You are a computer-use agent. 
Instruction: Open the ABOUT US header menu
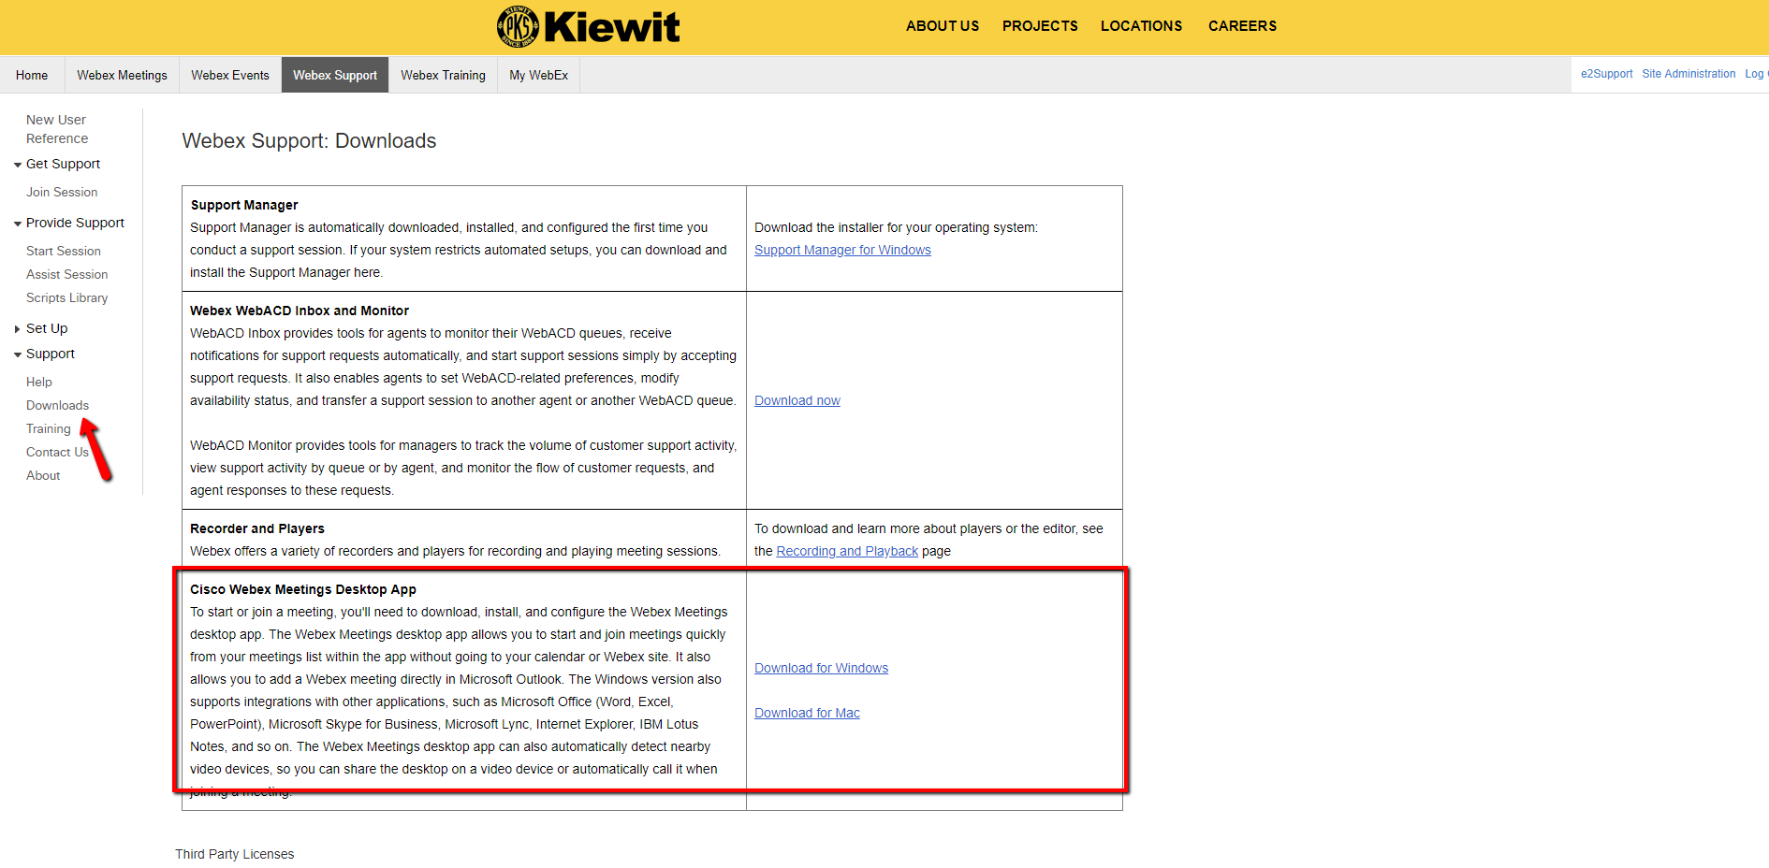tap(942, 26)
